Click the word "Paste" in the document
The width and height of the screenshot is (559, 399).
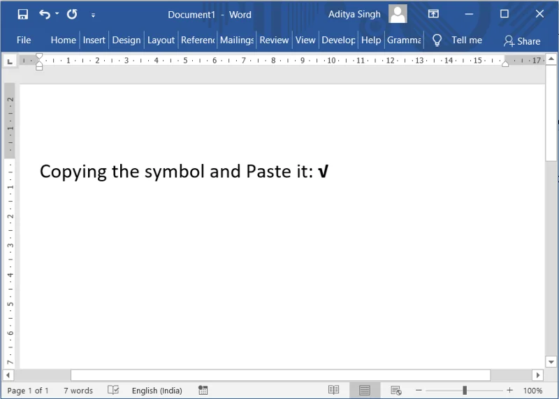[x=269, y=171]
